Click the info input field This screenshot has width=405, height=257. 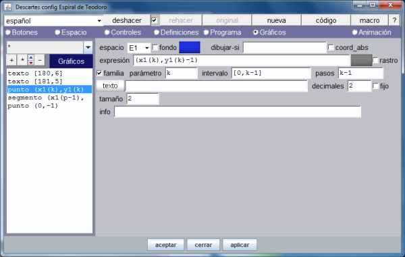pos(238,112)
